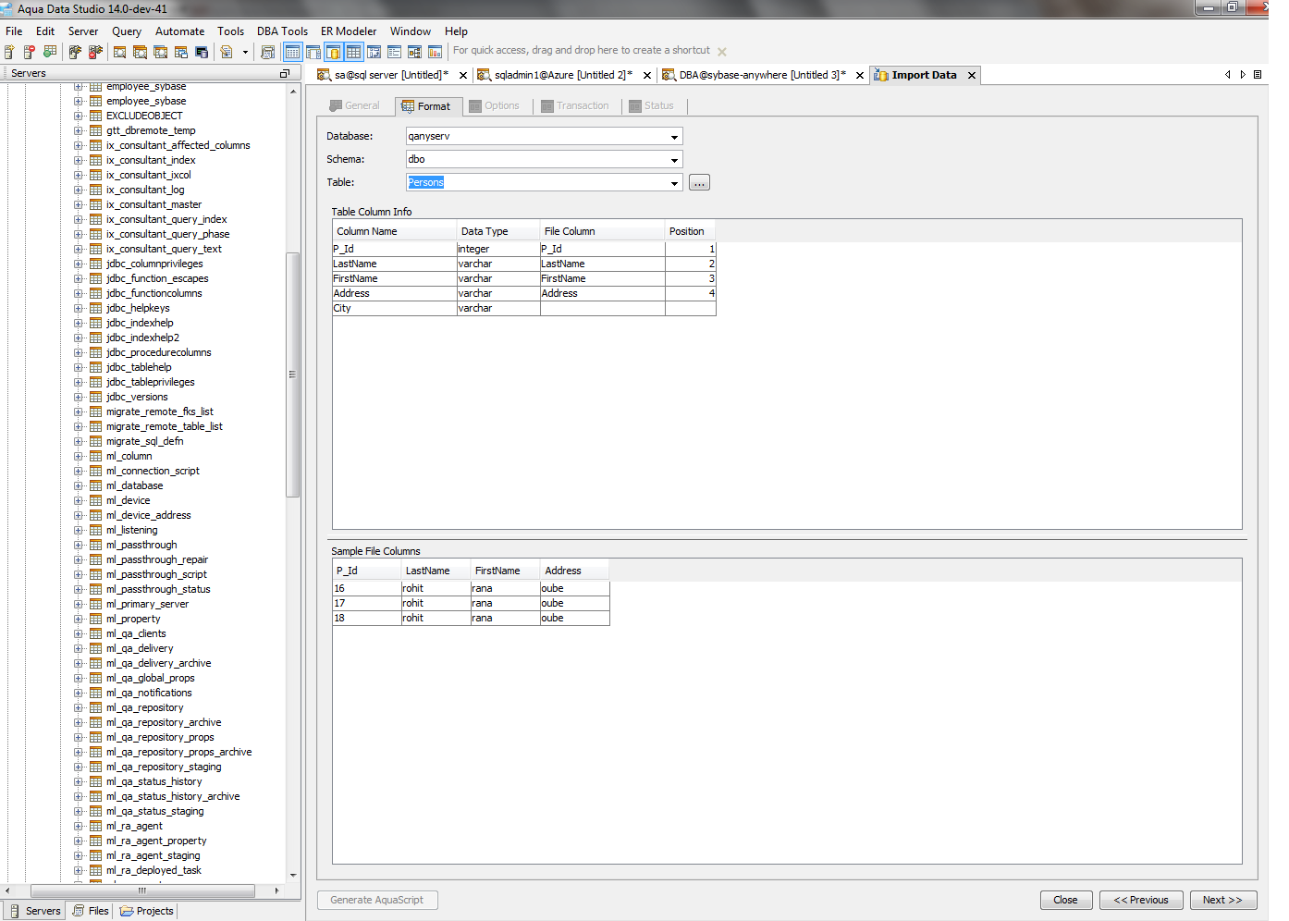1289x921 pixels.
Task: Open the Automate menu
Action: pos(179,31)
